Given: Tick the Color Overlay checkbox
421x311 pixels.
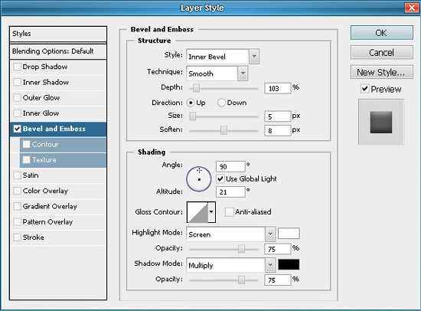Looking at the screenshot, I should pyautogui.click(x=17, y=191).
